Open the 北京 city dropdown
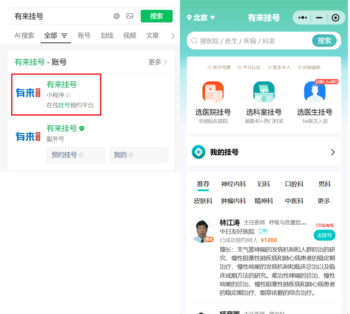The width and height of the screenshot is (350, 314). click(201, 18)
